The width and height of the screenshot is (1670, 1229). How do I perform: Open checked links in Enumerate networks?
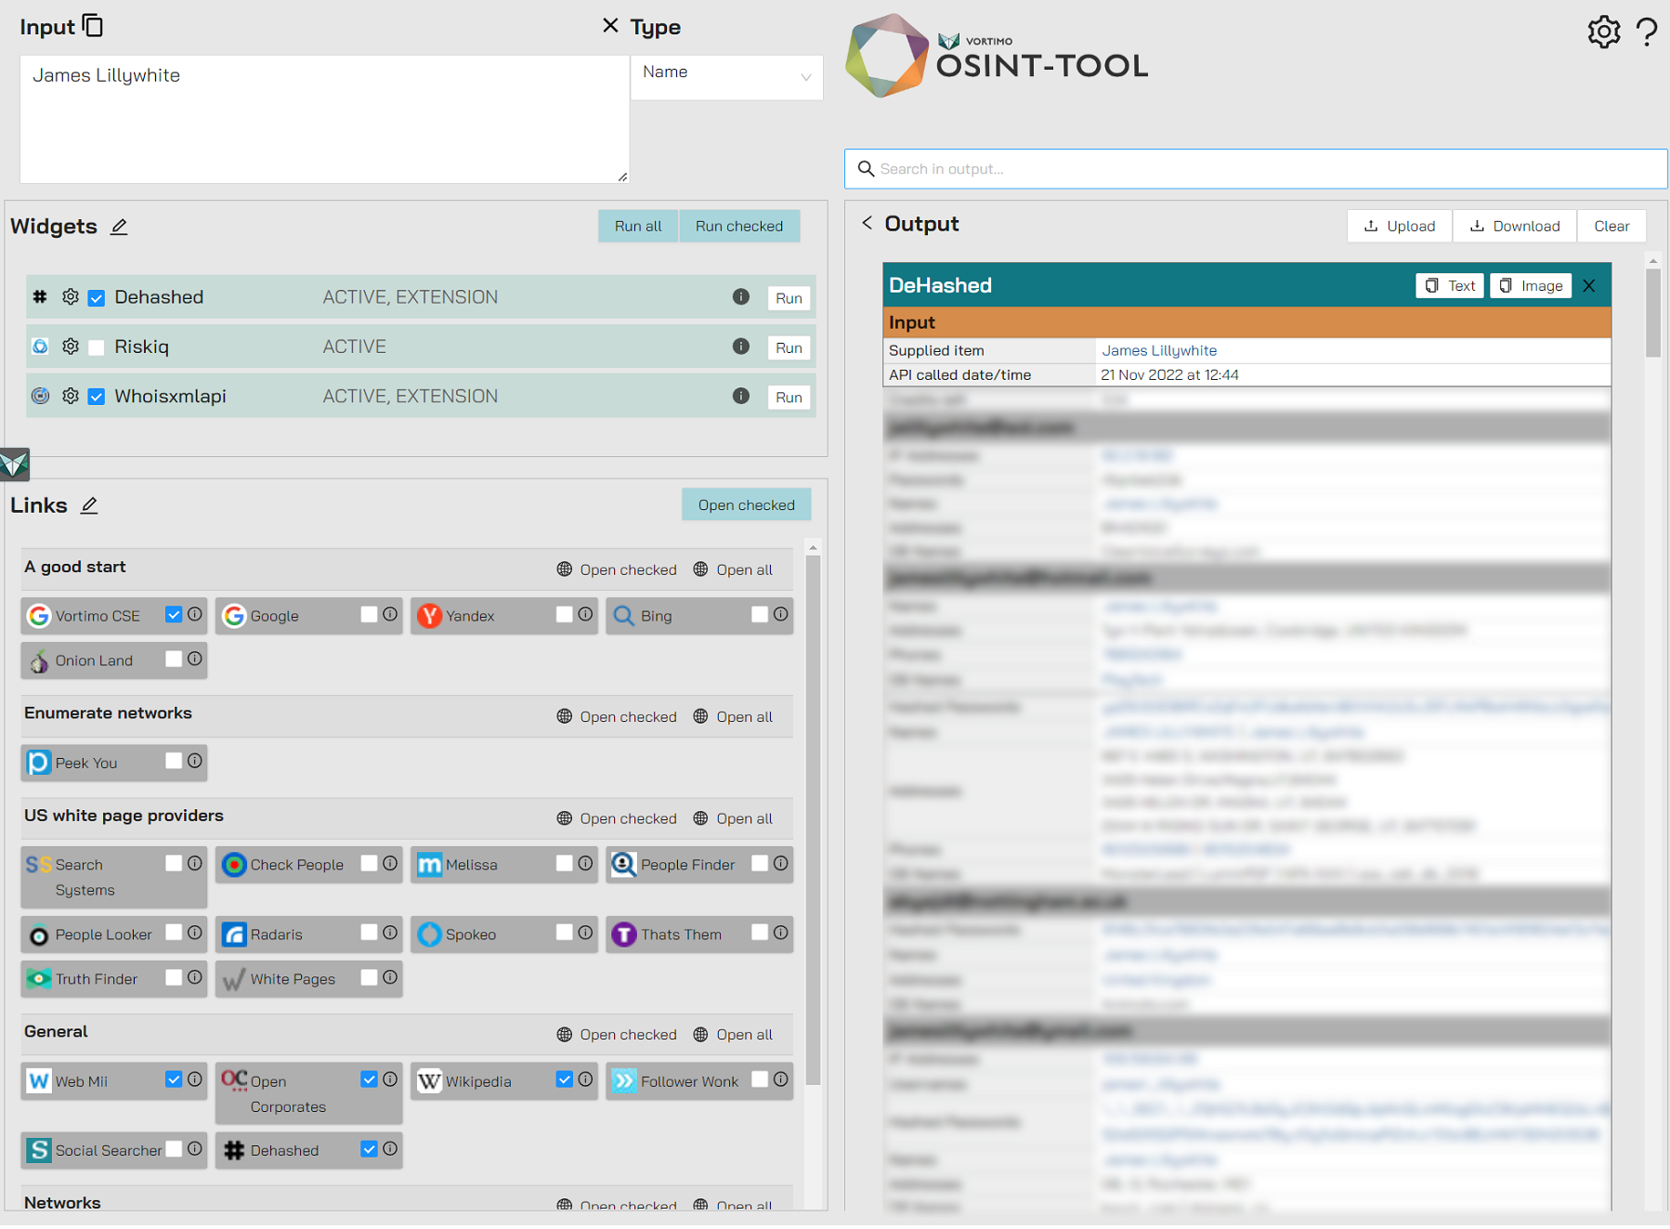[x=617, y=717]
